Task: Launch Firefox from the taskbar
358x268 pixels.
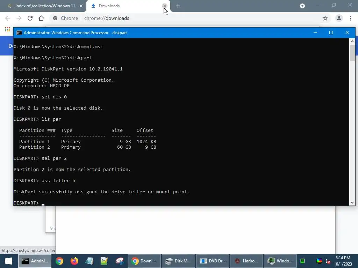Action: coord(74,261)
